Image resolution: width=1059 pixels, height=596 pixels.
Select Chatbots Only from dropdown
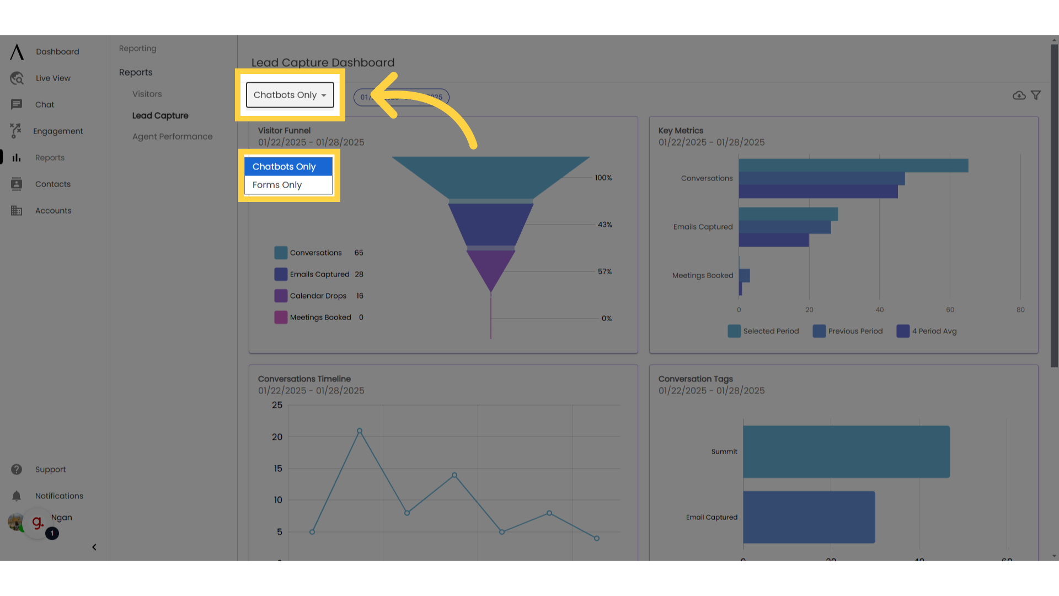[284, 167]
